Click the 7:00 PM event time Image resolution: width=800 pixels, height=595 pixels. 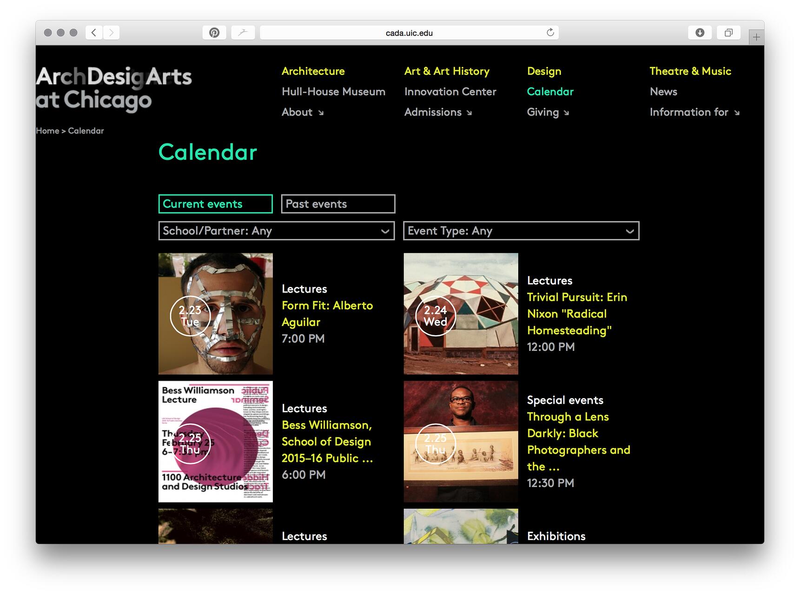point(303,339)
